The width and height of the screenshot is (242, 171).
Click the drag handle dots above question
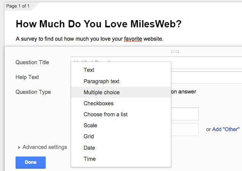pos(175,52)
